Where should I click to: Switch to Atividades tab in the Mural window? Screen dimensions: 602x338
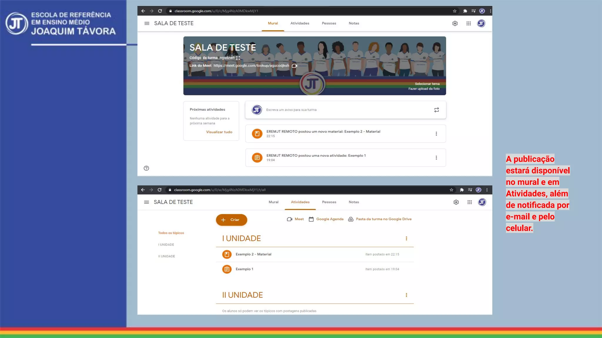pyautogui.click(x=300, y=23)
